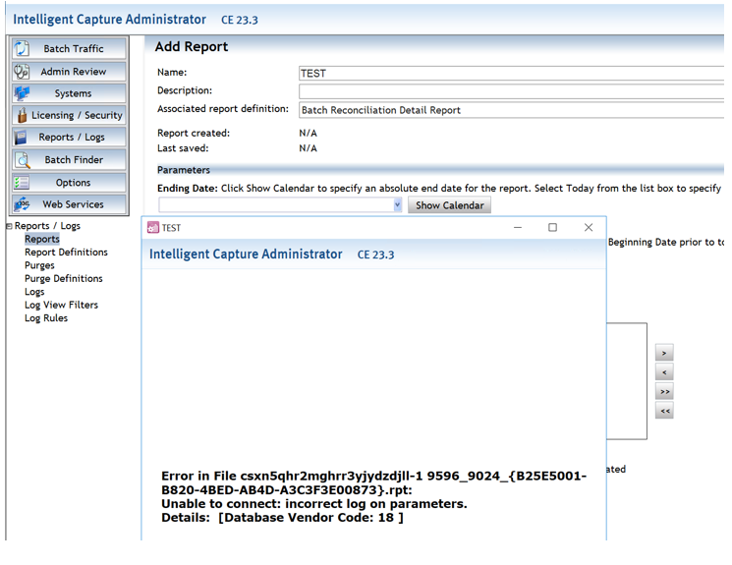The height and width of the screenshot is (565, 732).
Task: Select Log Rules in the tree
Action: pyautogui.click(x=46, y=318)
